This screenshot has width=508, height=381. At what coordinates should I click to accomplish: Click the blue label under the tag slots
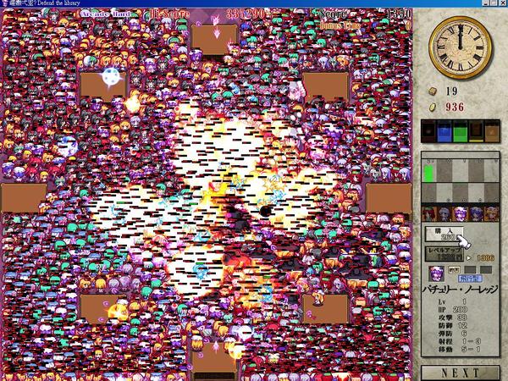pyautogui.click(x=470, y=279)
